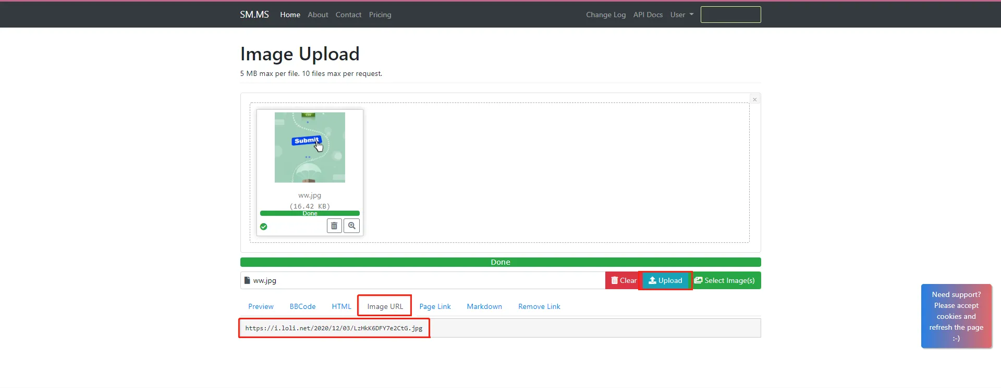Click the green checkmark status icon

click(264, 226)
